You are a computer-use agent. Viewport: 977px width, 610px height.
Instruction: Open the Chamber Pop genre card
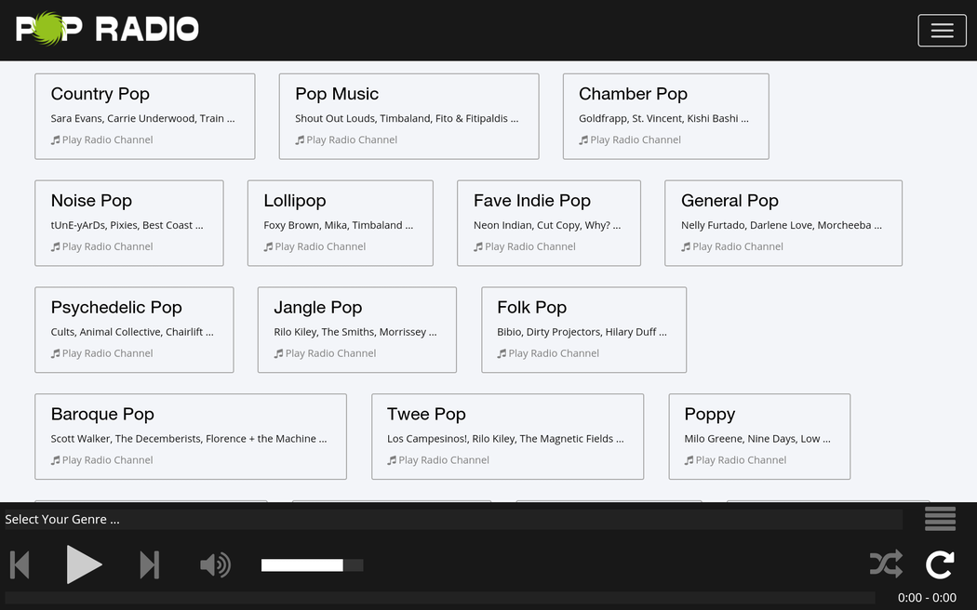[x=633, y=94]
